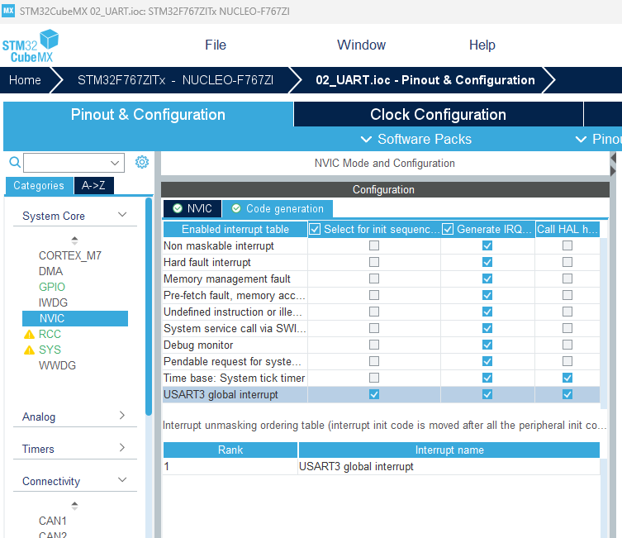
Task: Click the categories list vertical scrollbar
Action: (149, 307)
